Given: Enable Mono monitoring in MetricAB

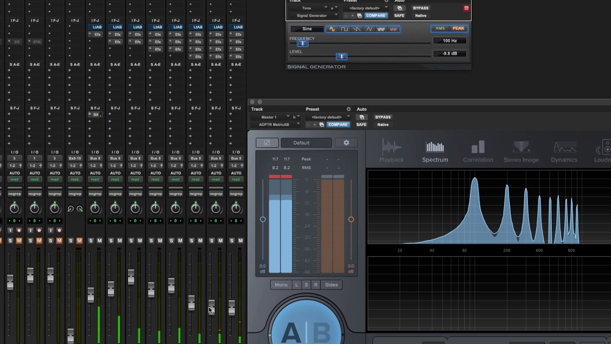Looking at the screenshot, I should (281, 285).
